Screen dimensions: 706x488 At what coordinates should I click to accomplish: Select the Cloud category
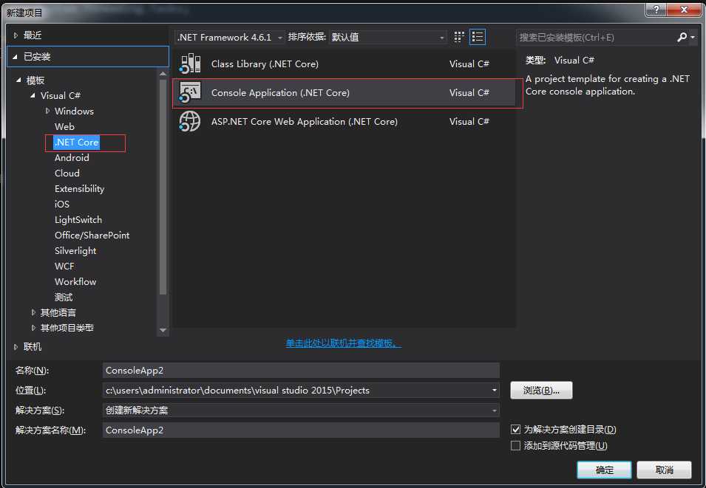pos(67,173)
